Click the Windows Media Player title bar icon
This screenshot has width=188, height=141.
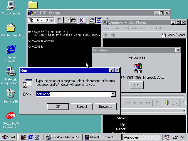(x=105, y=23)
